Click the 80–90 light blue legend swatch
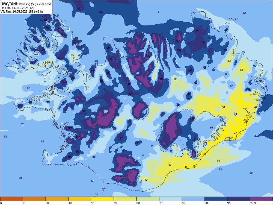273x205 pixels. coord(193,199)
